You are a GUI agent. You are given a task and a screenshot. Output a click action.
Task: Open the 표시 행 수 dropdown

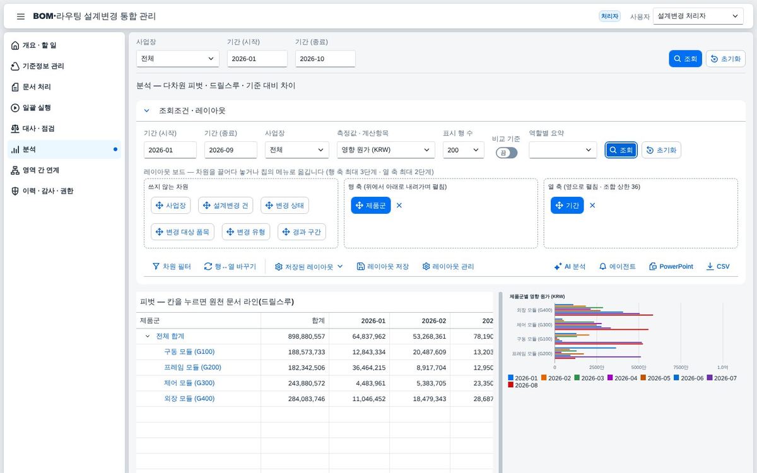(x=464, y=150)
